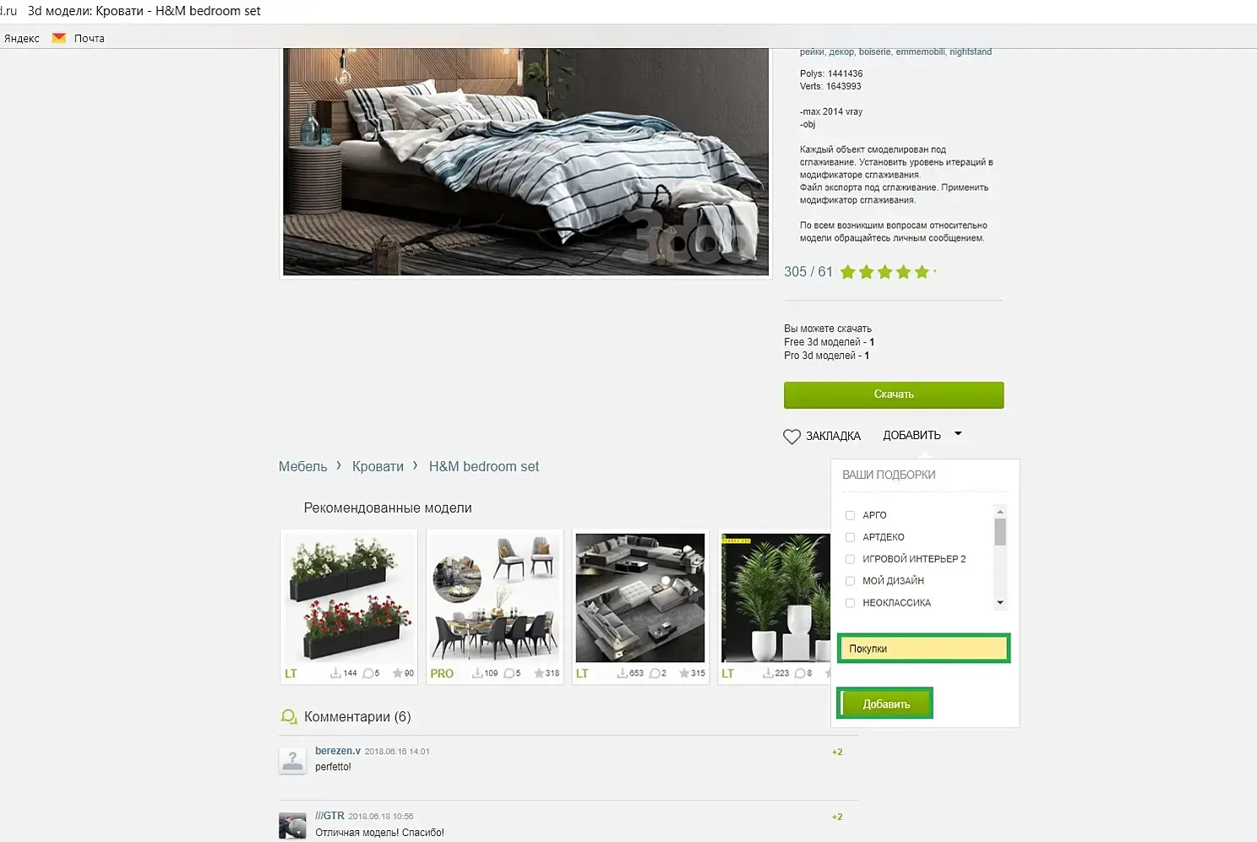The height and width of the screenshot is (842, 1257).
Task: Click the collections list scrollbar thumb
Action: pyautogui.click(x=1000, y=532)
